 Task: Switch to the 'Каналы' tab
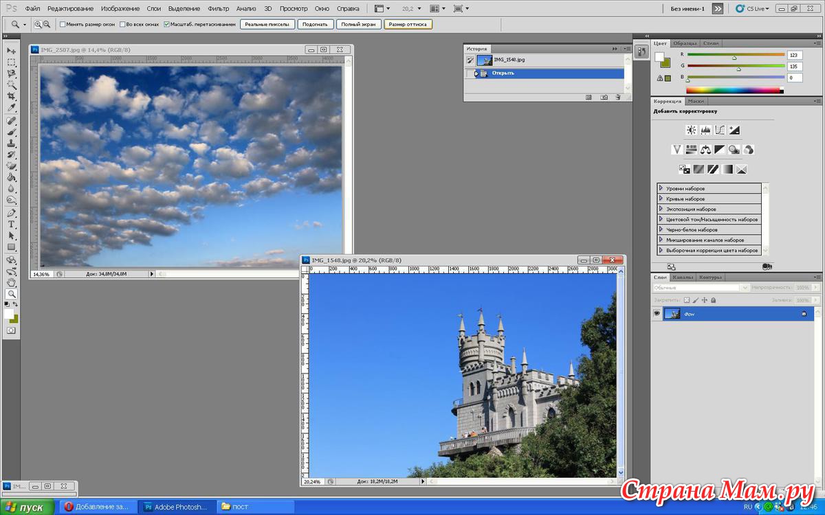683,277
